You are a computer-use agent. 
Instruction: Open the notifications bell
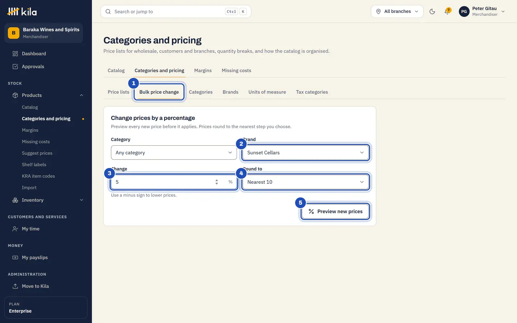click(x=447, y=11)
